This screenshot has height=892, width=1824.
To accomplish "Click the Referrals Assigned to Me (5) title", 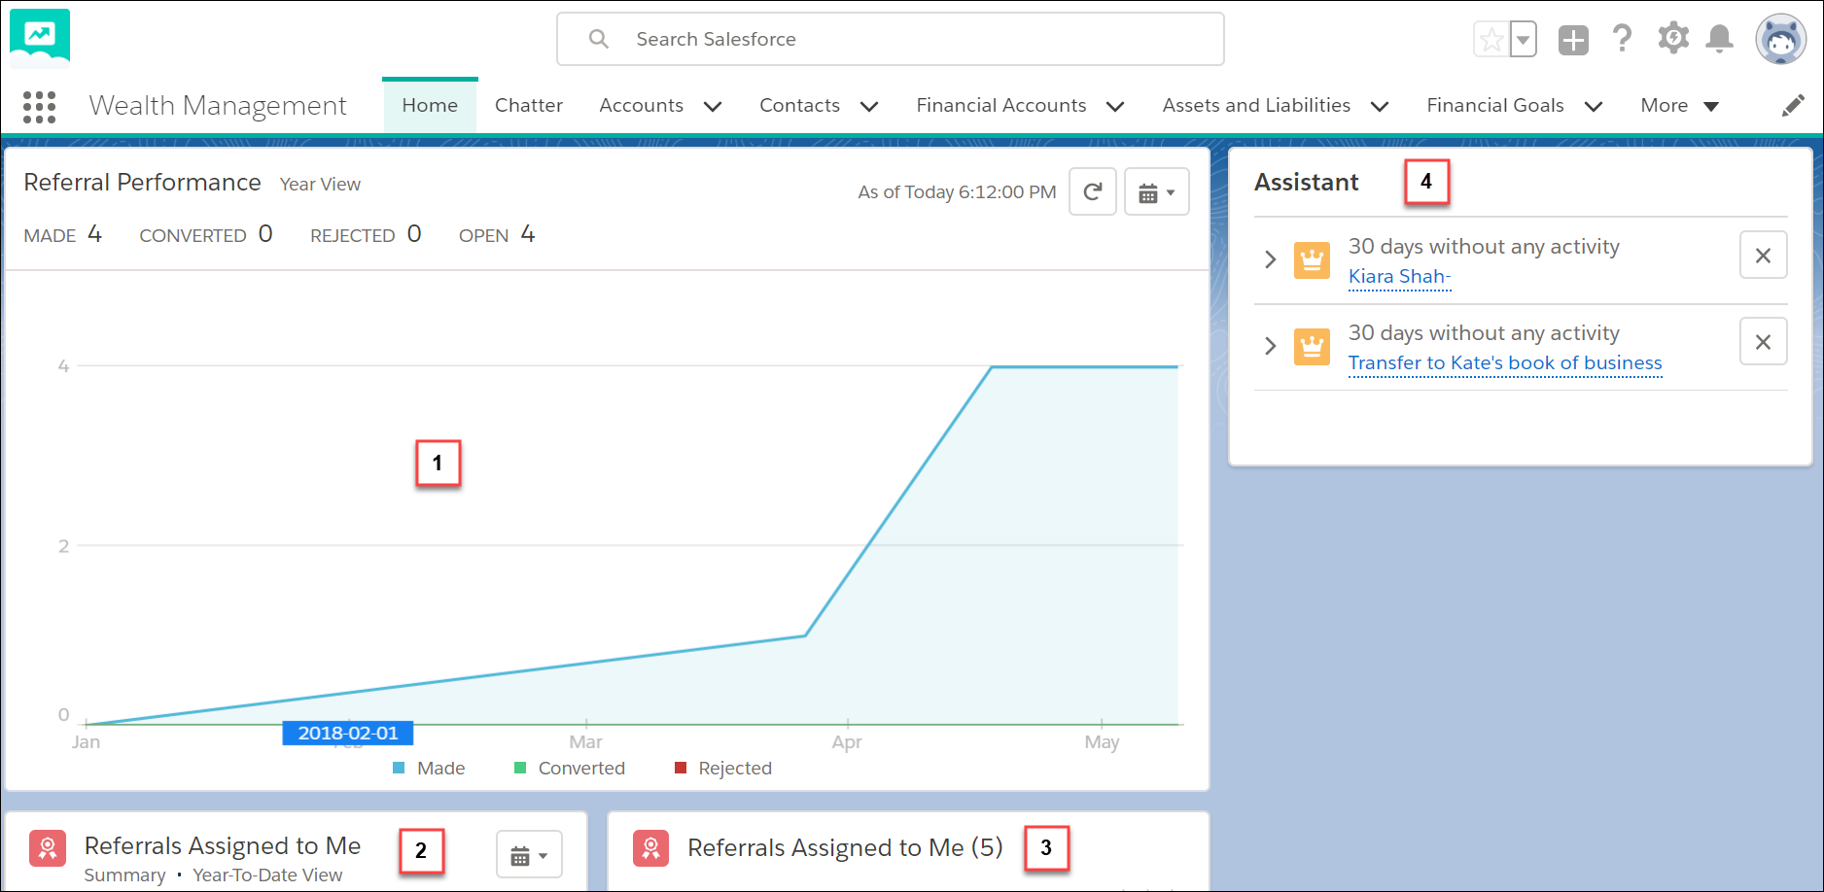I will tap(845, 848).
